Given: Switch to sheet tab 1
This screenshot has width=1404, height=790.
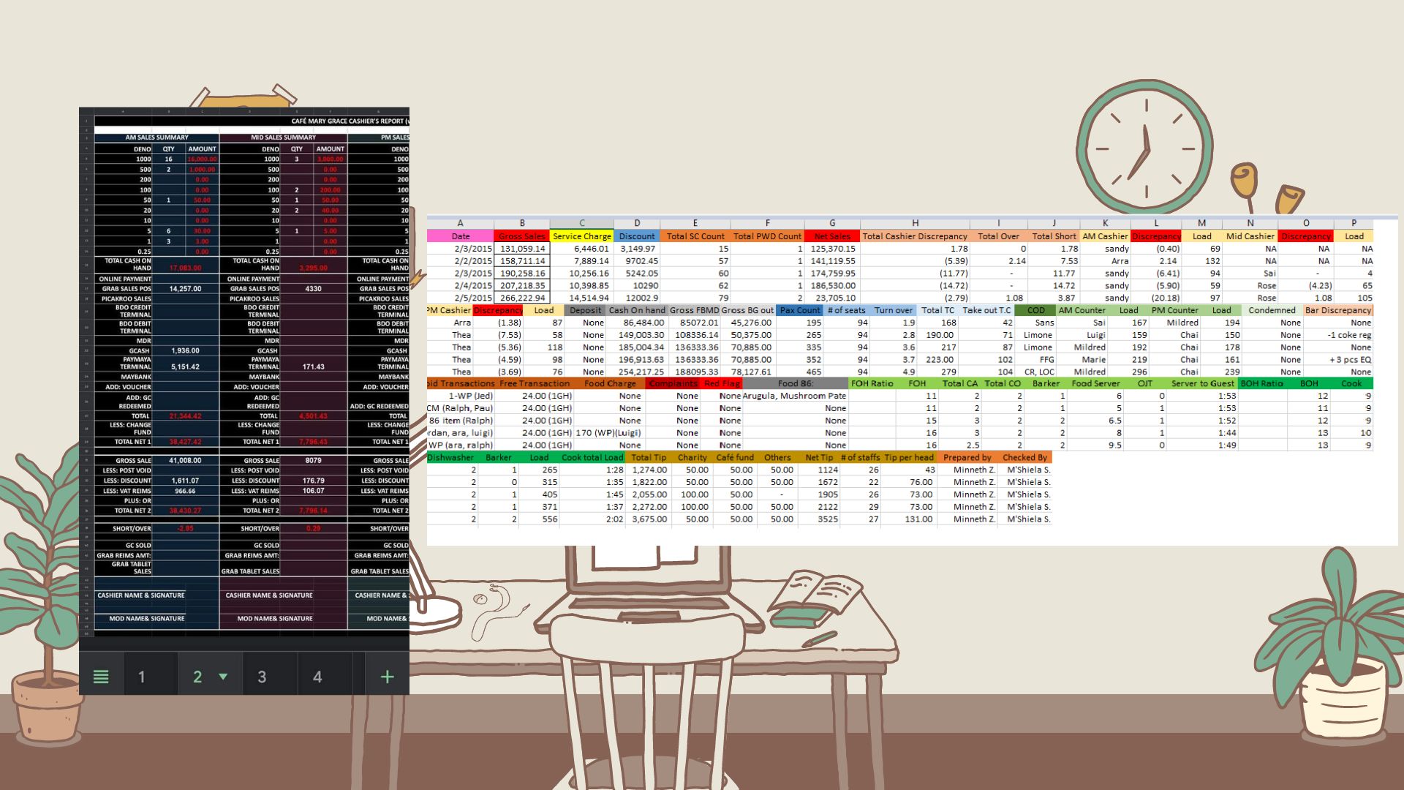Looking at the screenshot, I should 142,677.
